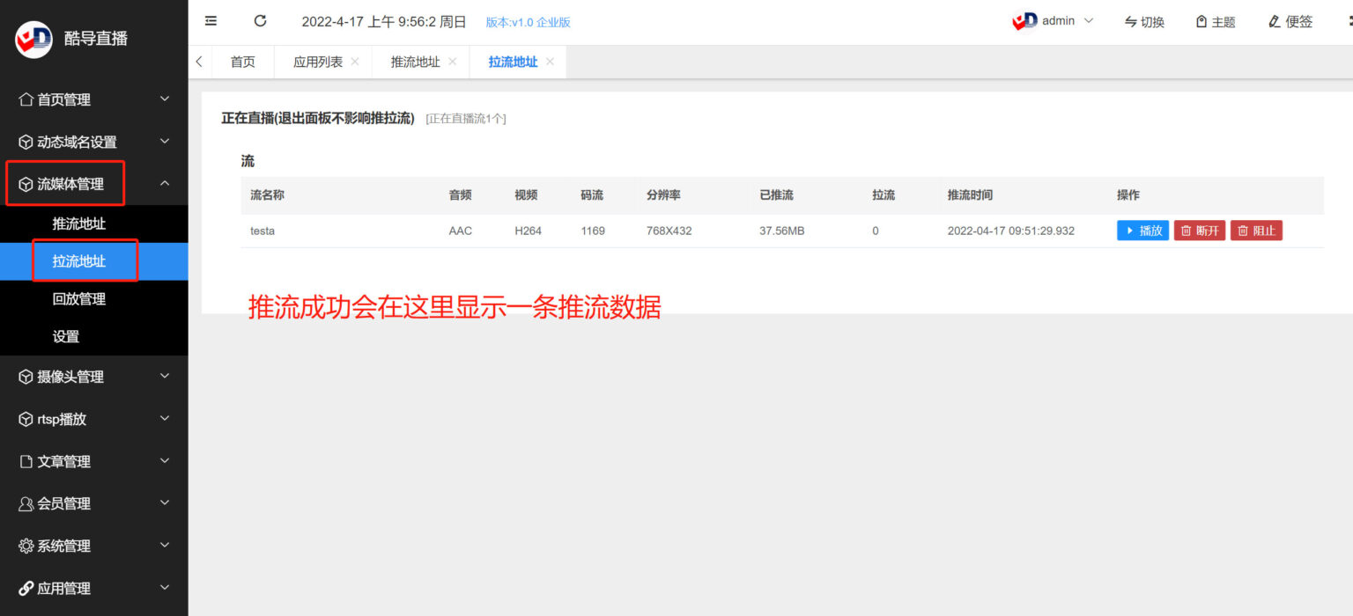
Task: Click the 酷导直播 logo icon
Action: pyautogui.click(x=33, y=38)
